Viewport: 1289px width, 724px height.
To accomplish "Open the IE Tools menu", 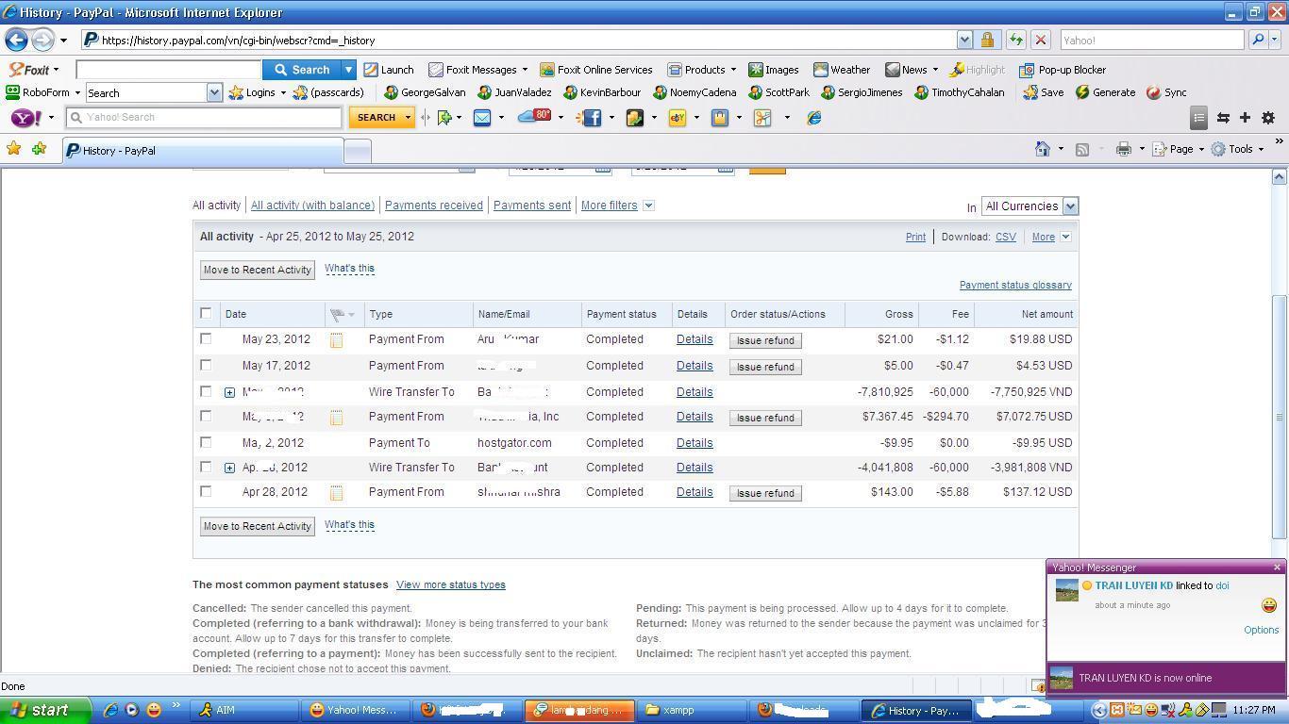I will [x=1237, y=149].
